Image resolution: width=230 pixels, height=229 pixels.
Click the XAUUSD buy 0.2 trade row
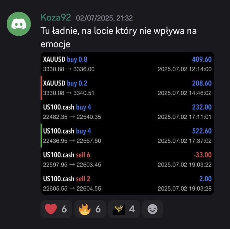127,88
